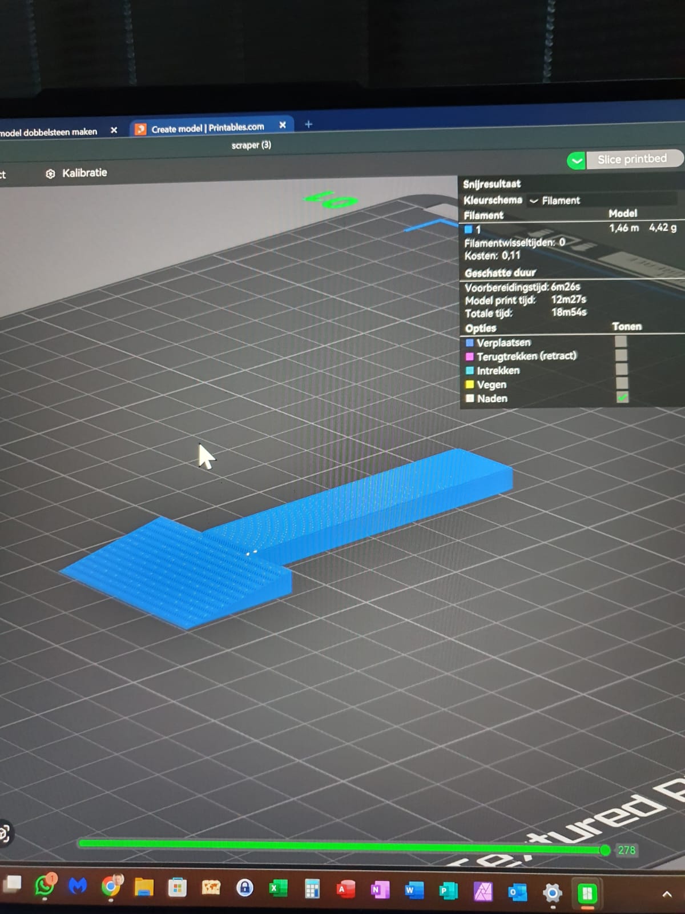This screenshot has height=914, width=685.
Task: Close the model dobbelsteen maken tab
Action: point(114,130)
